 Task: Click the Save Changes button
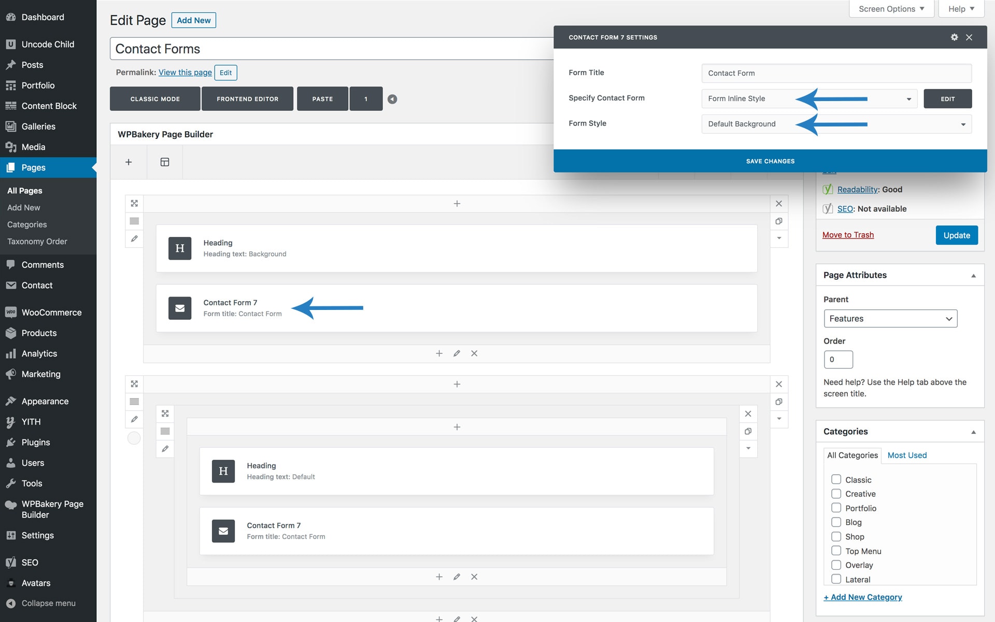[x=770, y=161]
